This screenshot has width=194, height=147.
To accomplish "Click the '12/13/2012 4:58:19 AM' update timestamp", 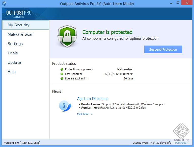I will coord(119,74).
